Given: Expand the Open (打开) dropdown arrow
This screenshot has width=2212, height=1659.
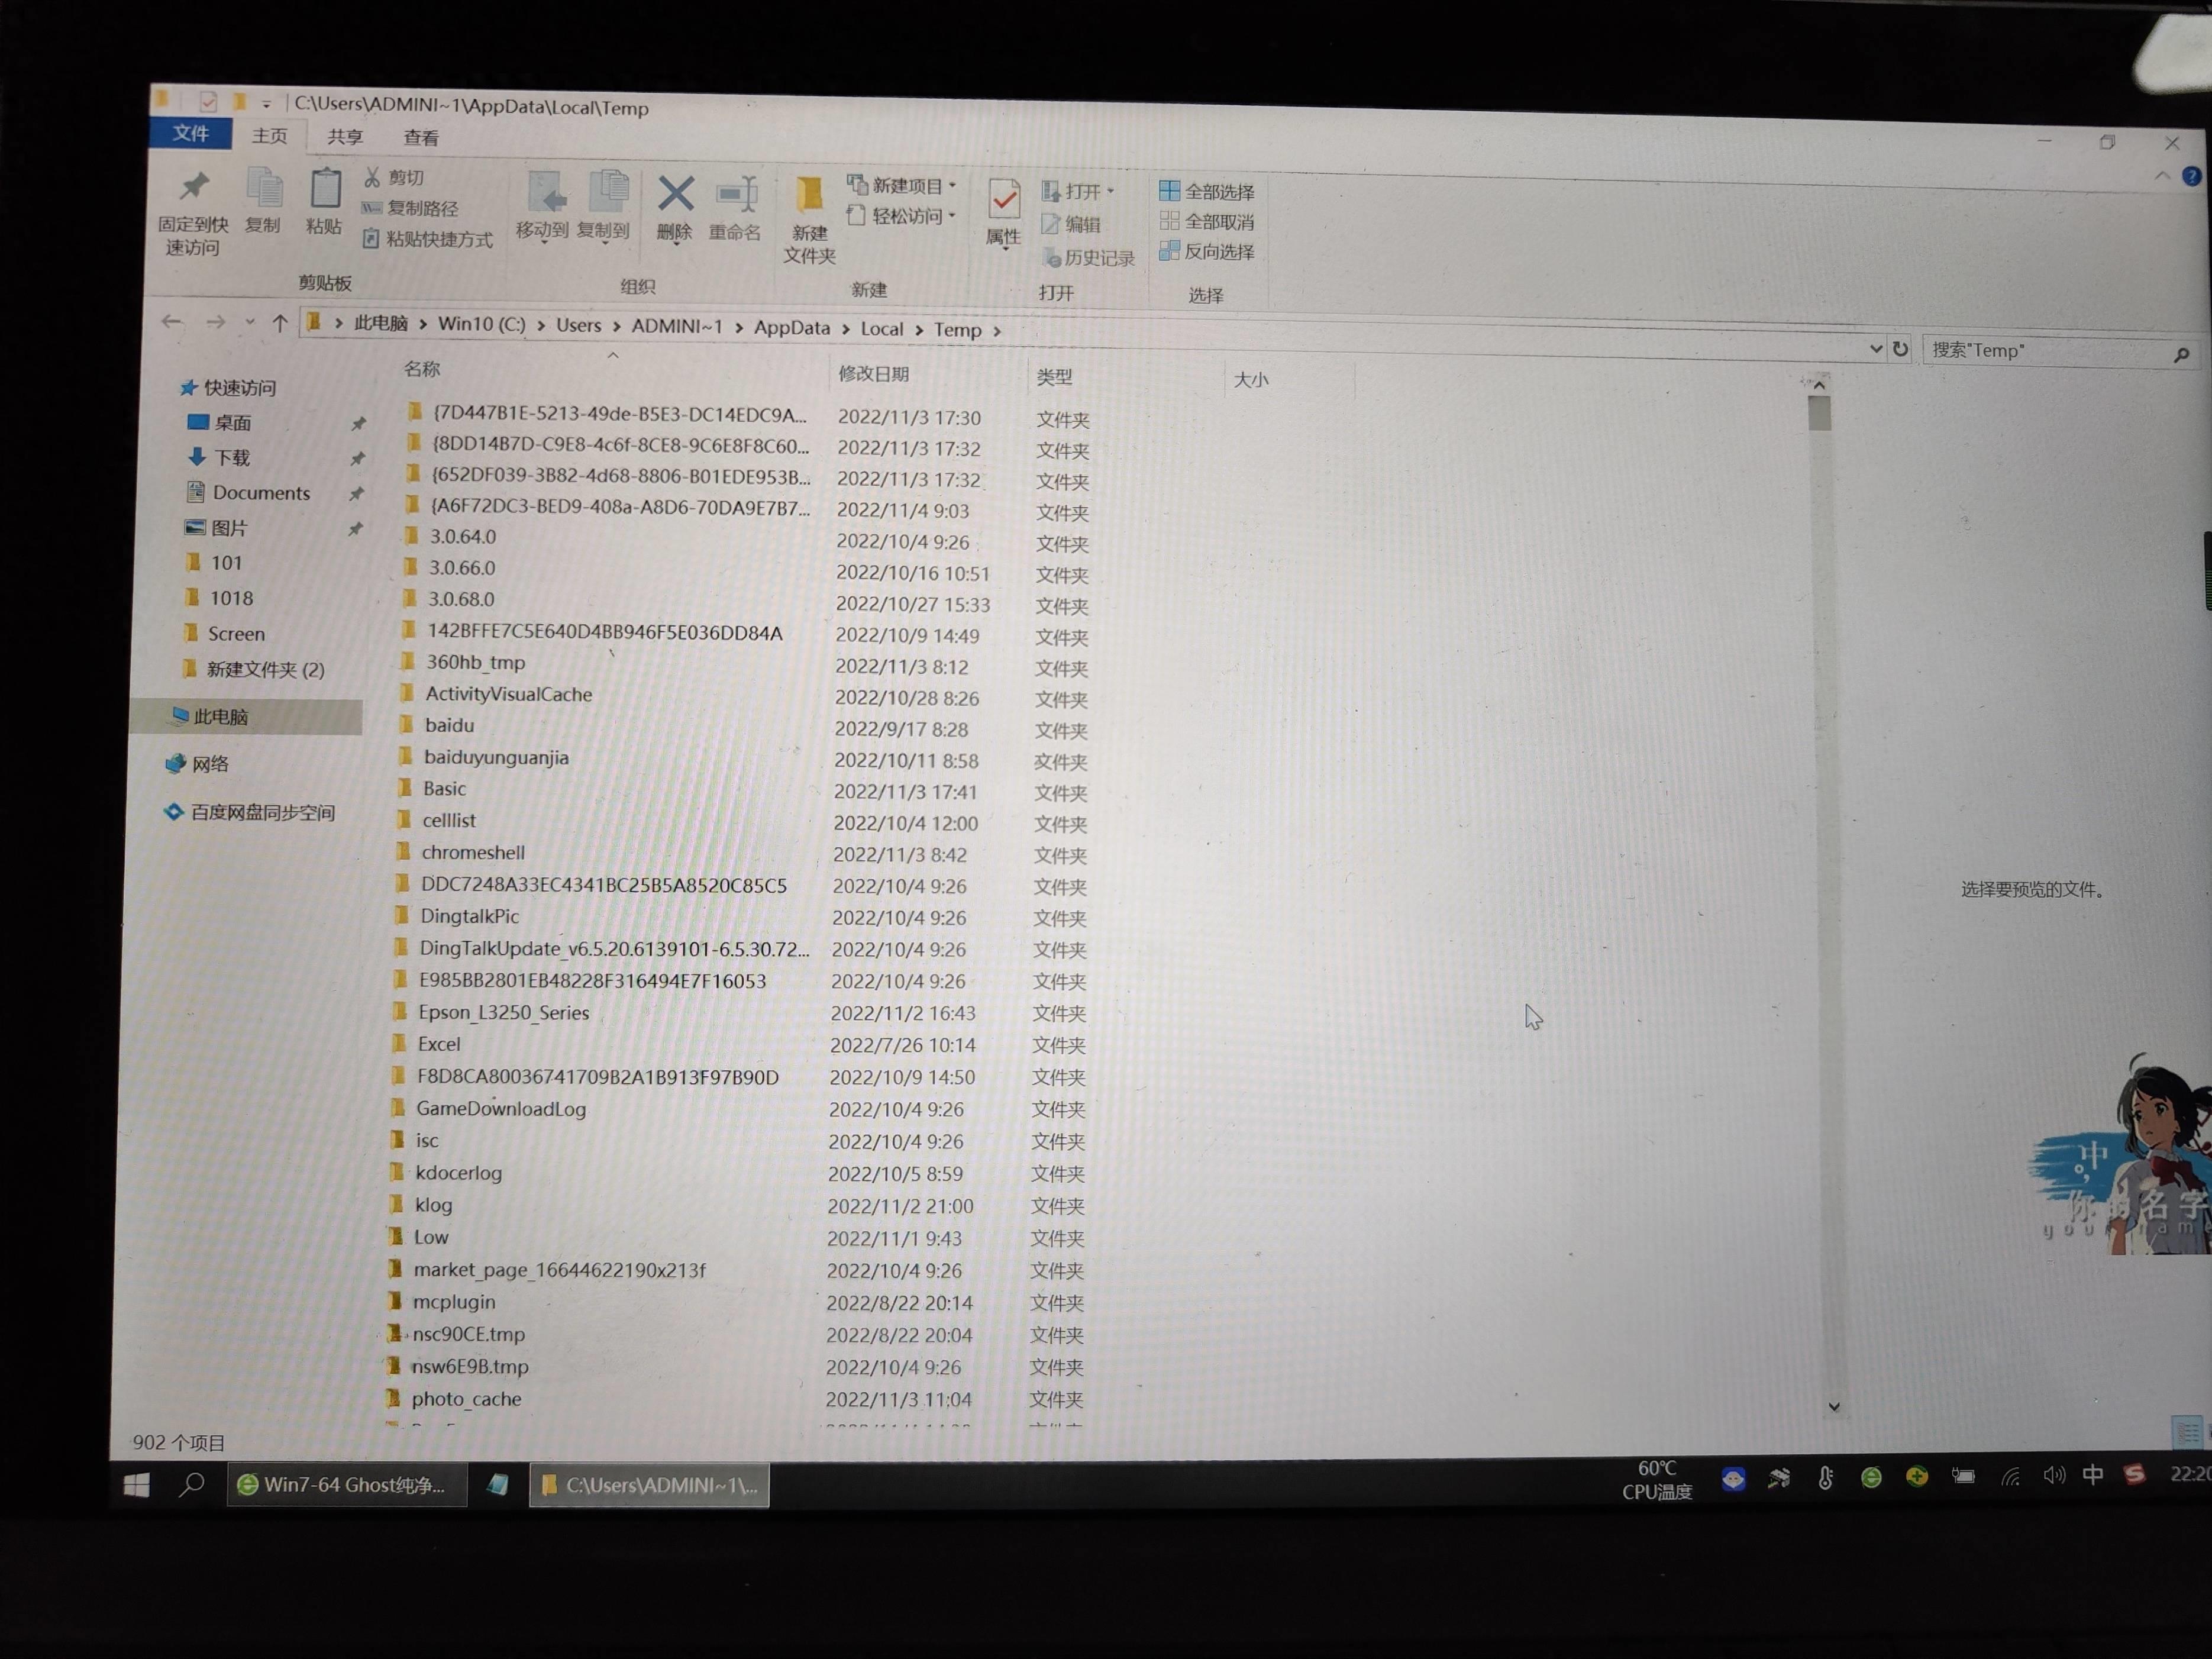Looking at the screenshot, I should [1110, 191].
